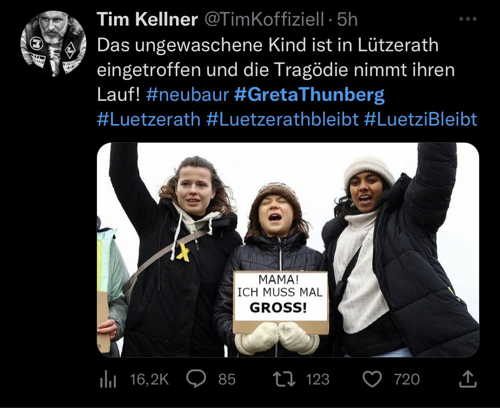500x408 pixels.
Task: Like the tweet with the heart icon
Action: (373, 379)
